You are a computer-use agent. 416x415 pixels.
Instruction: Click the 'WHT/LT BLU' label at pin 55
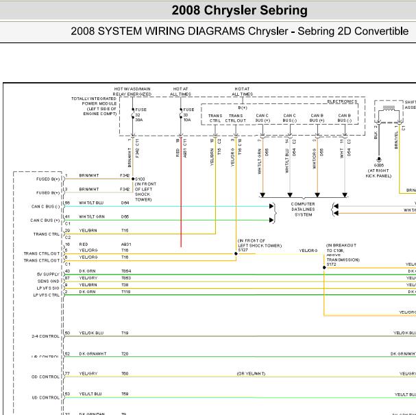(x=91, y=203)
